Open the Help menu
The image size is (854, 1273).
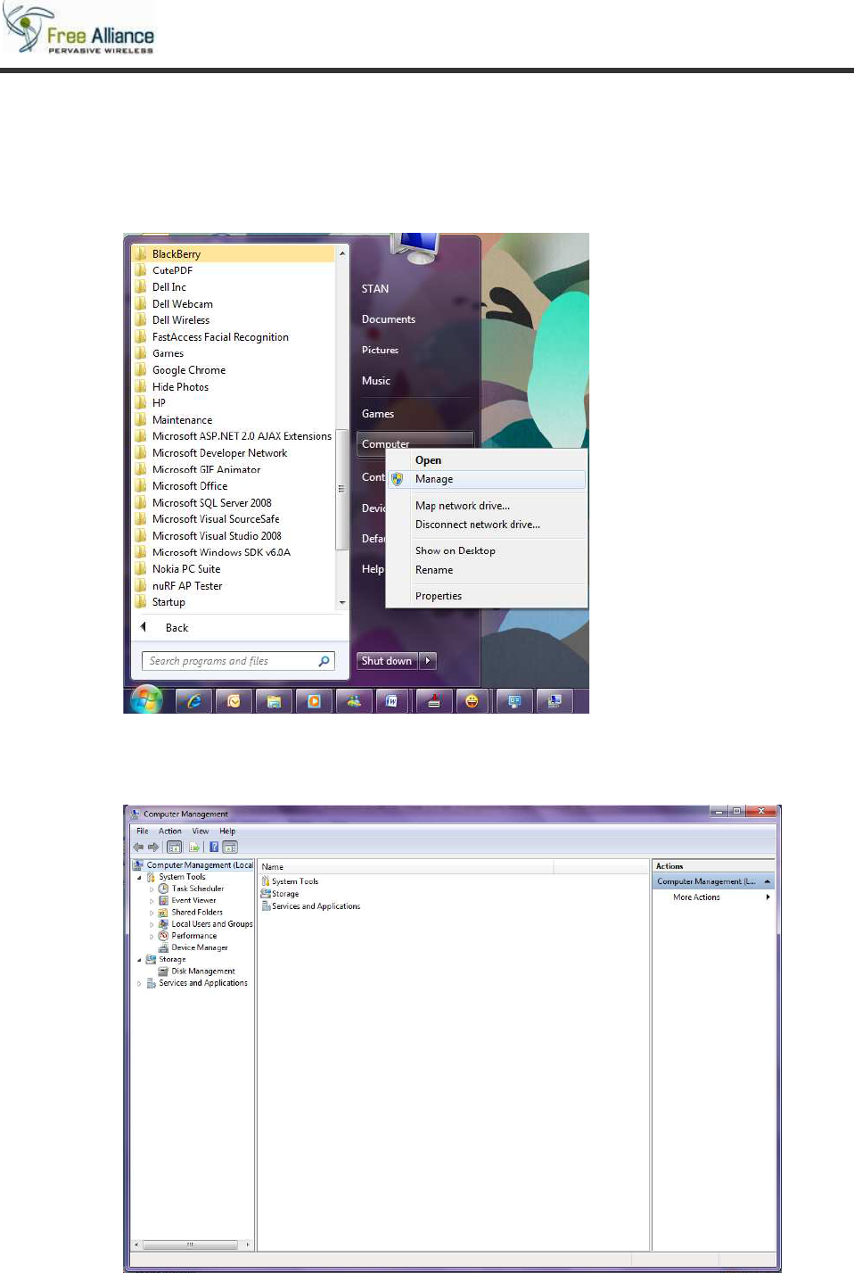point(227,831)
